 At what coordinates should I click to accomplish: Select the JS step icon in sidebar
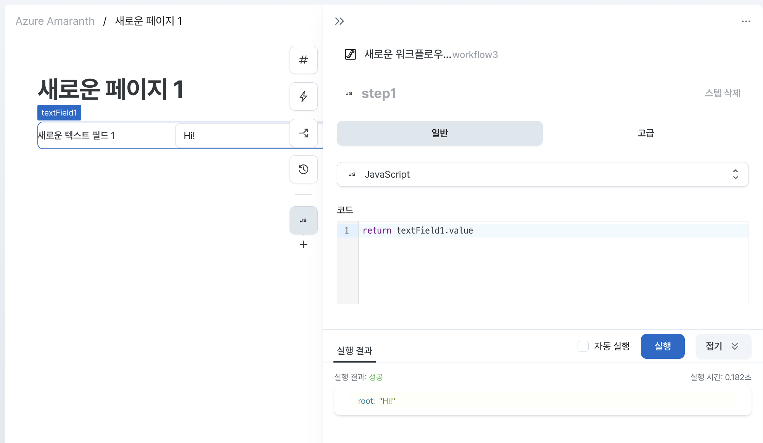(x=304, y=220)
